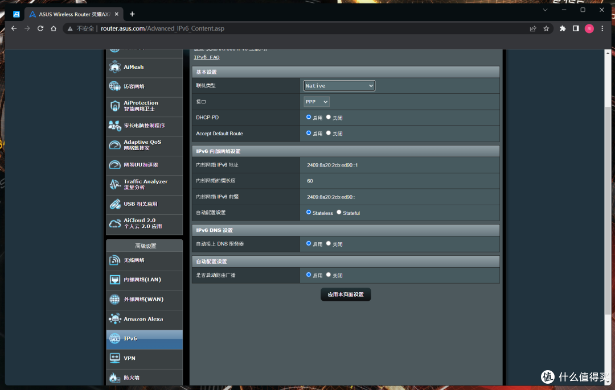This screenshot has height=390, width=615.
Task: Disable DHCP-PD with 关闭 radio
Action: (x=329, y=117)
